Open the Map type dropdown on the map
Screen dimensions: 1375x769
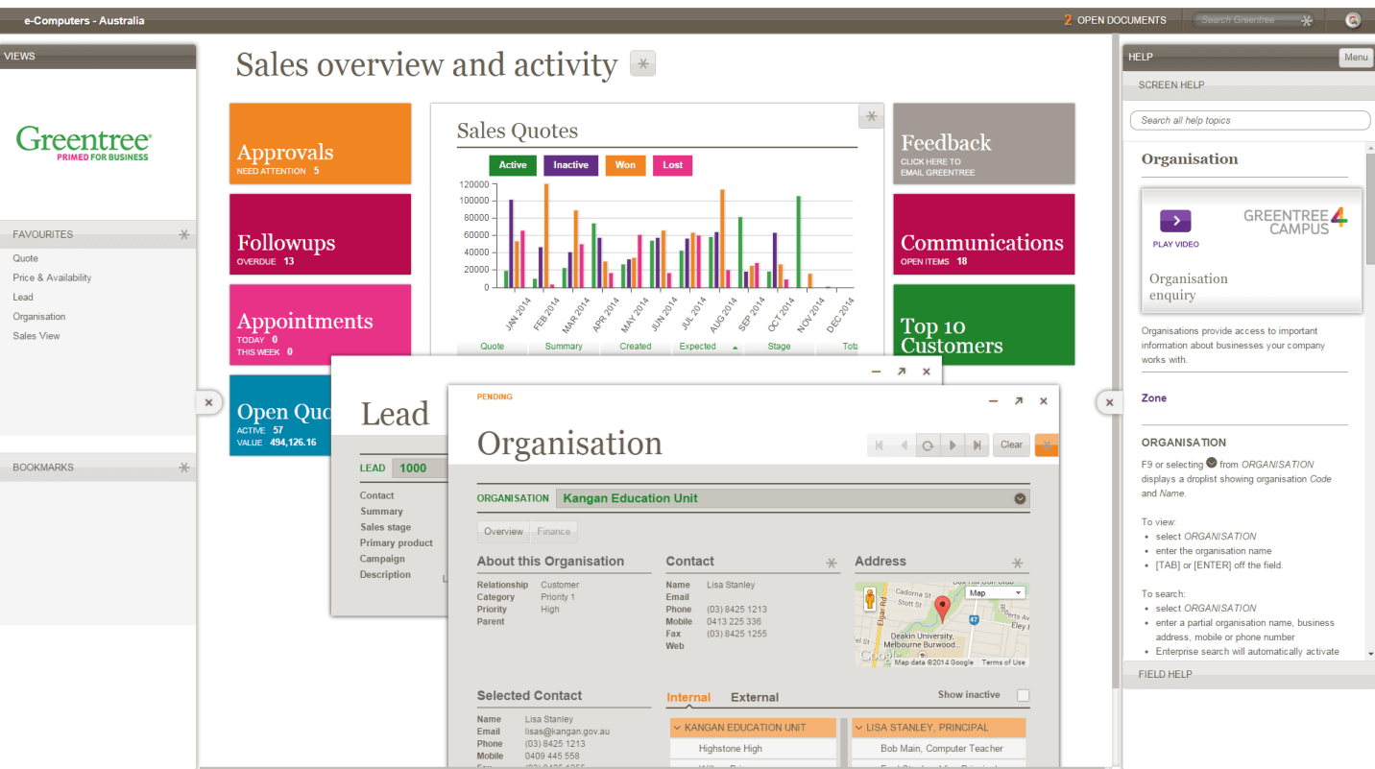pyautogui.click(x=995, y=593)
